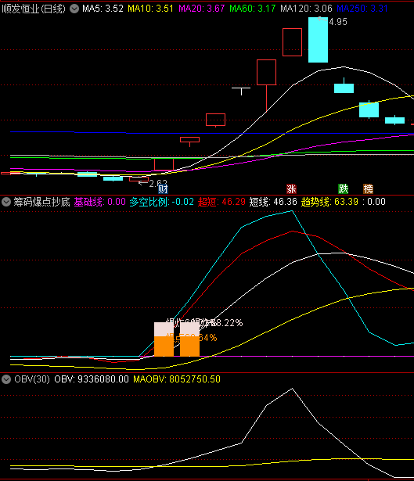This screenshot has height=481, width=414.
Task: Click the MA10: 3.51 label
Action: point(151,9)
